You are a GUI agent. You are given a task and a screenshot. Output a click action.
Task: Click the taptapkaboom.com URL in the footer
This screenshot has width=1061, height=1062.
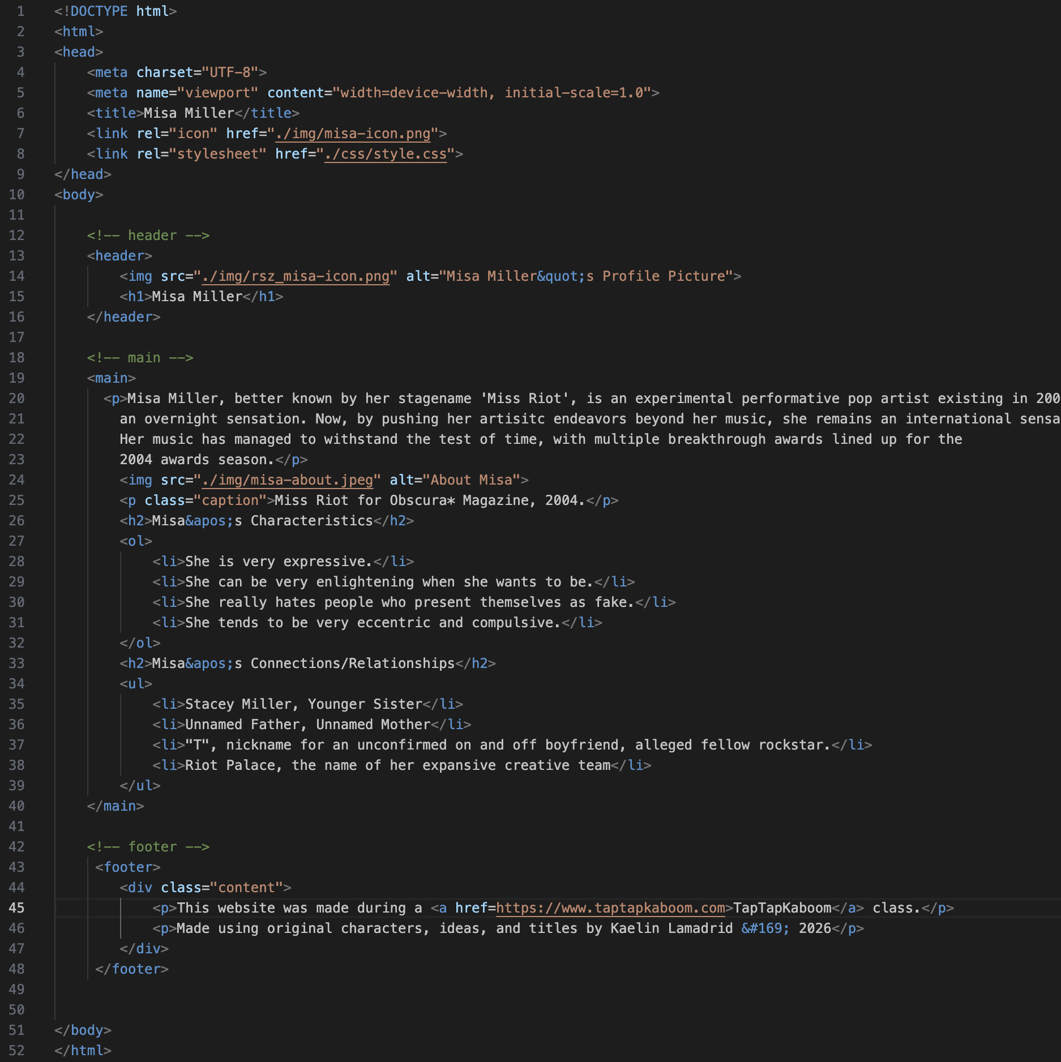tap(610, 908)
